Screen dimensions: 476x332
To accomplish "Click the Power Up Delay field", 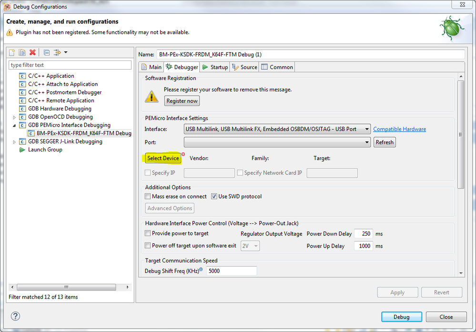I will click(364, 246).
